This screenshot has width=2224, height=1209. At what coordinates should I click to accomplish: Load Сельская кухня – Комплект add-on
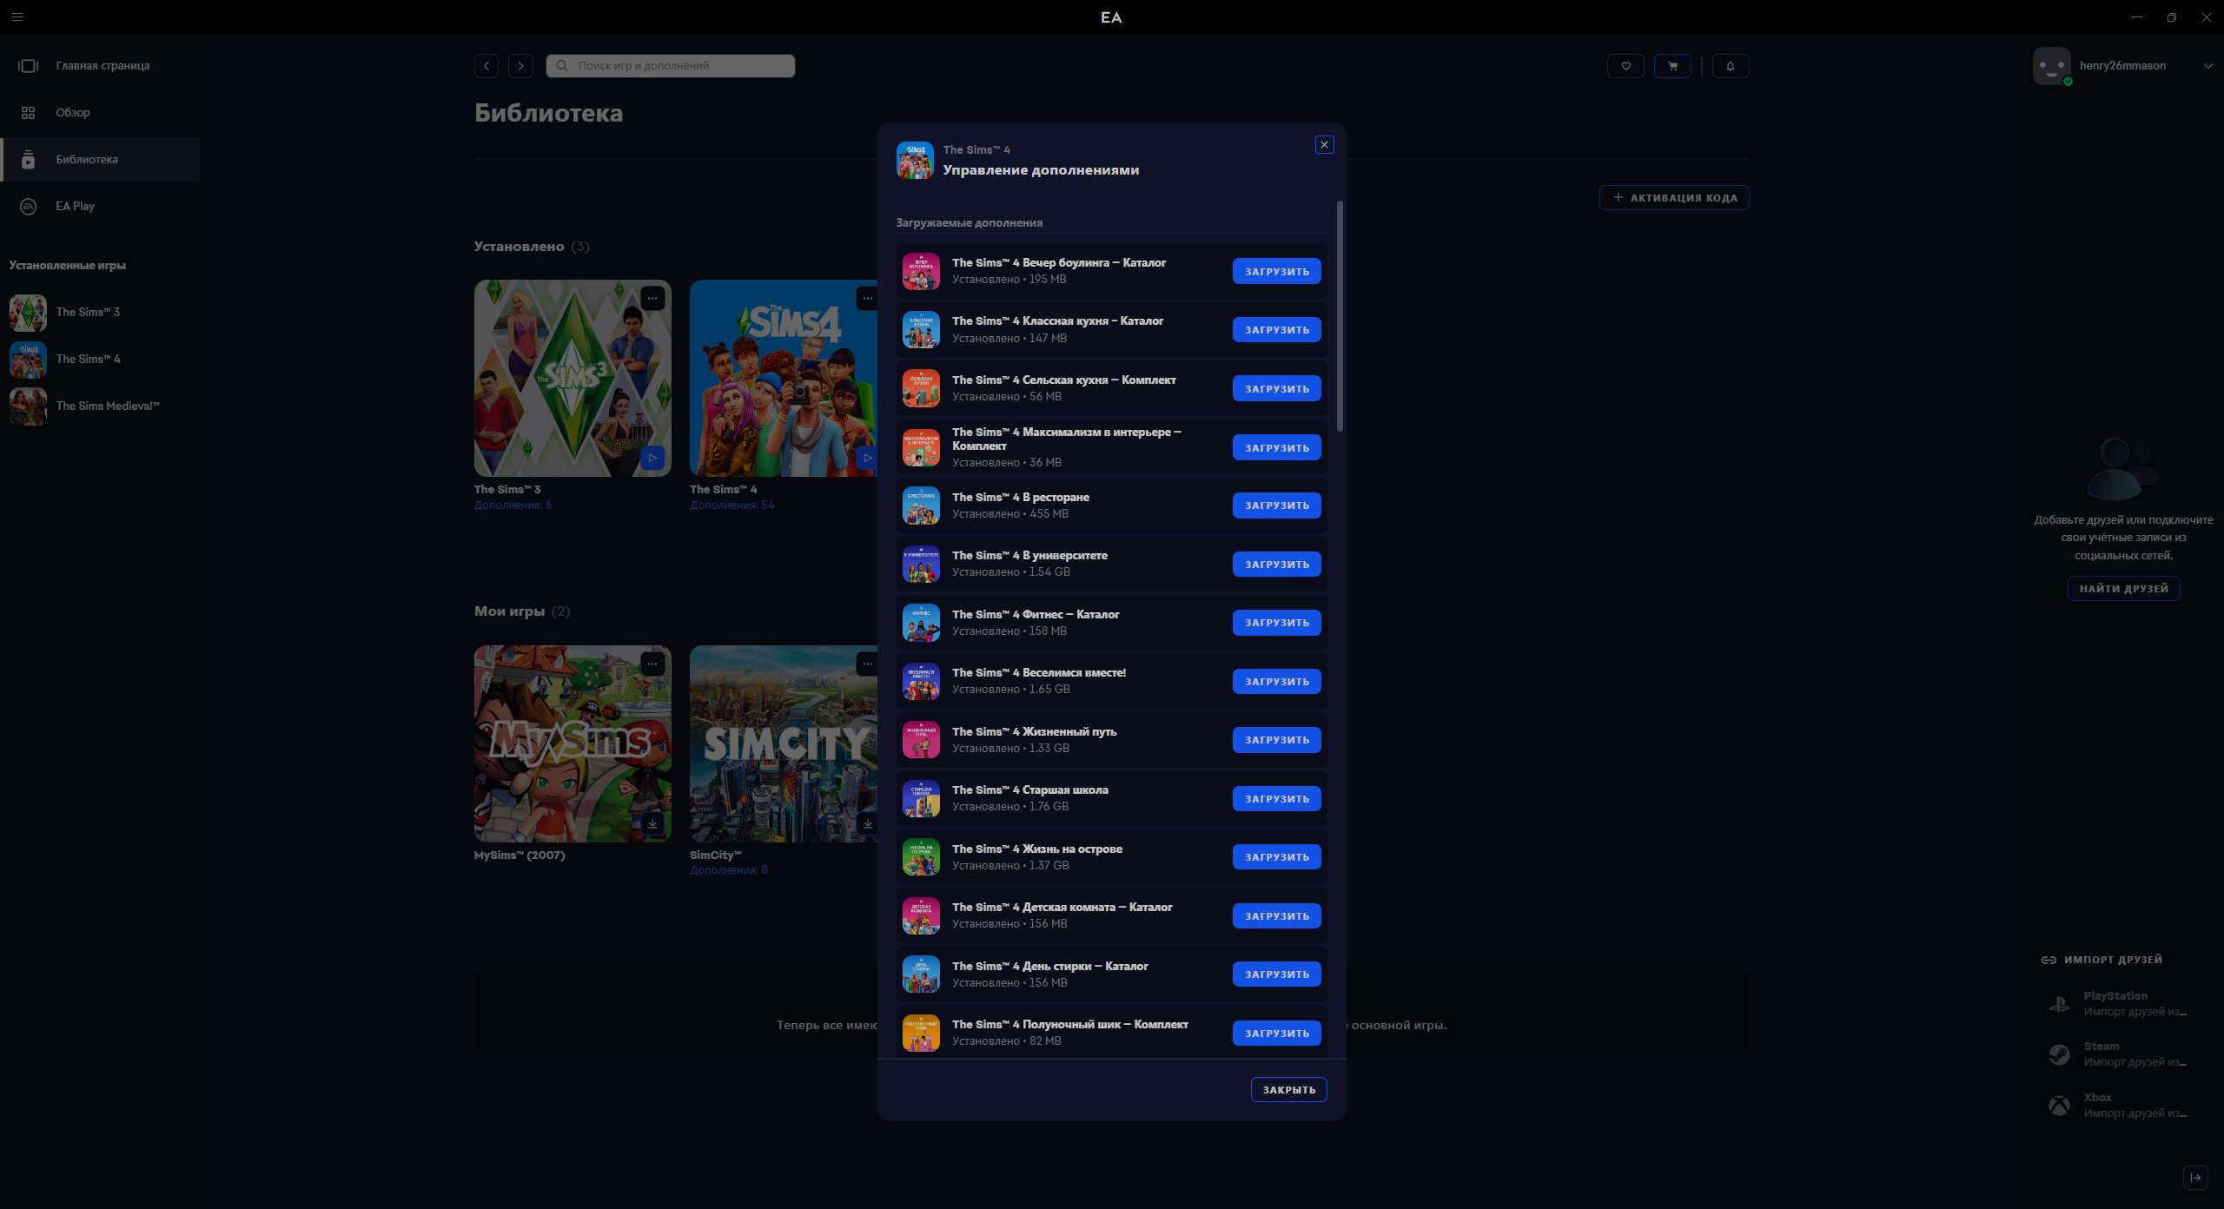pyautogui.click(x=1276, y=388)
